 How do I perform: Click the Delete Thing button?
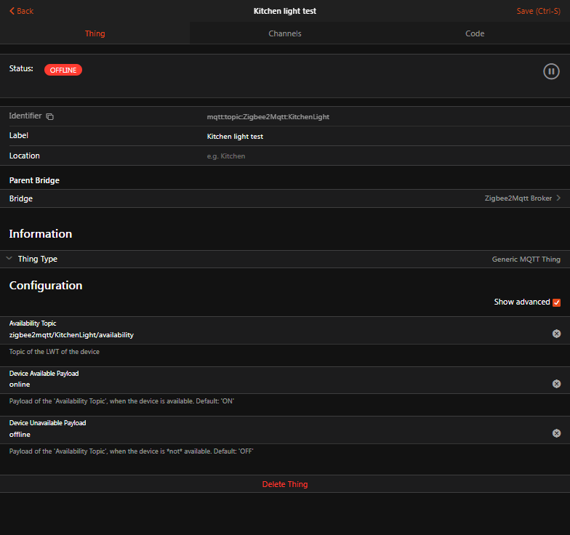pyautogui.click(x=285, y=484)
